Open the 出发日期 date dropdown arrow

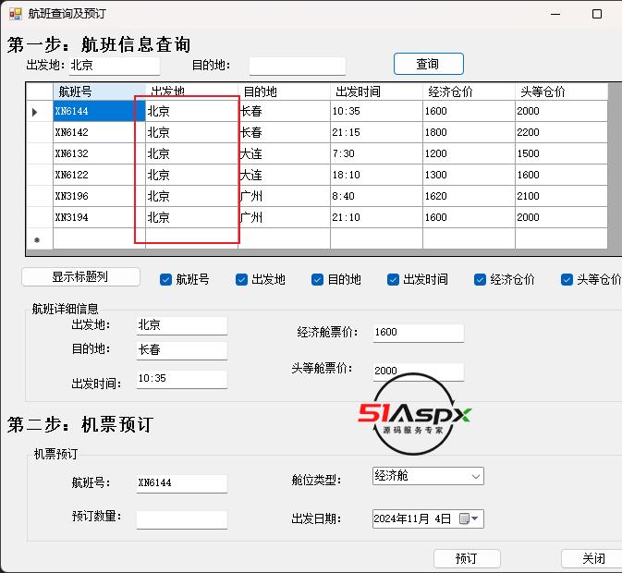click(476, 519)
